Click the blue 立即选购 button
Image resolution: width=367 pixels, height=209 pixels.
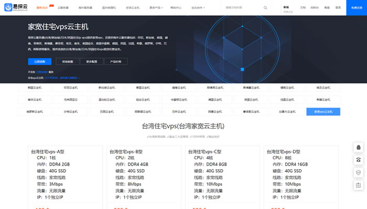pos(39,61)
